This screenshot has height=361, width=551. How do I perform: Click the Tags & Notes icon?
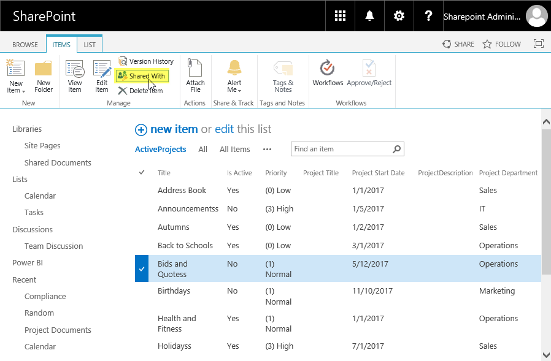(x=283, y=68)
